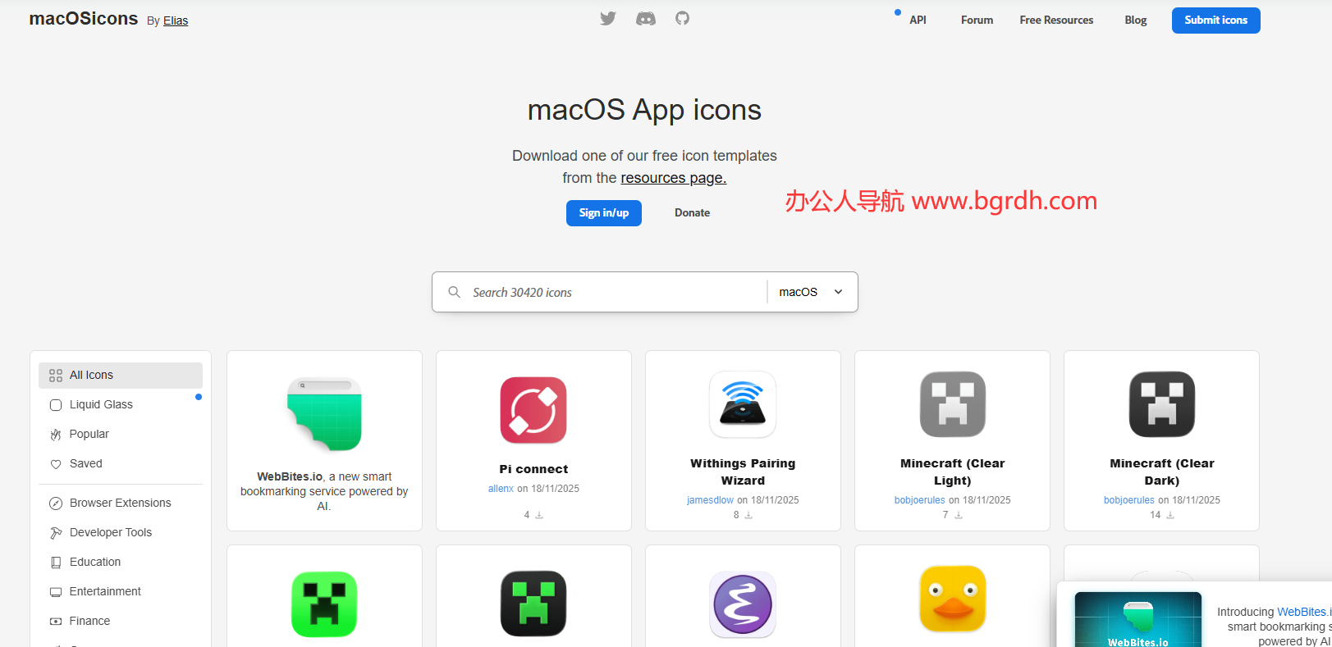Download the Withings Pairing Wizard icon
Image resolution: width=1332 pixels, height=647 pixels.
748,515
